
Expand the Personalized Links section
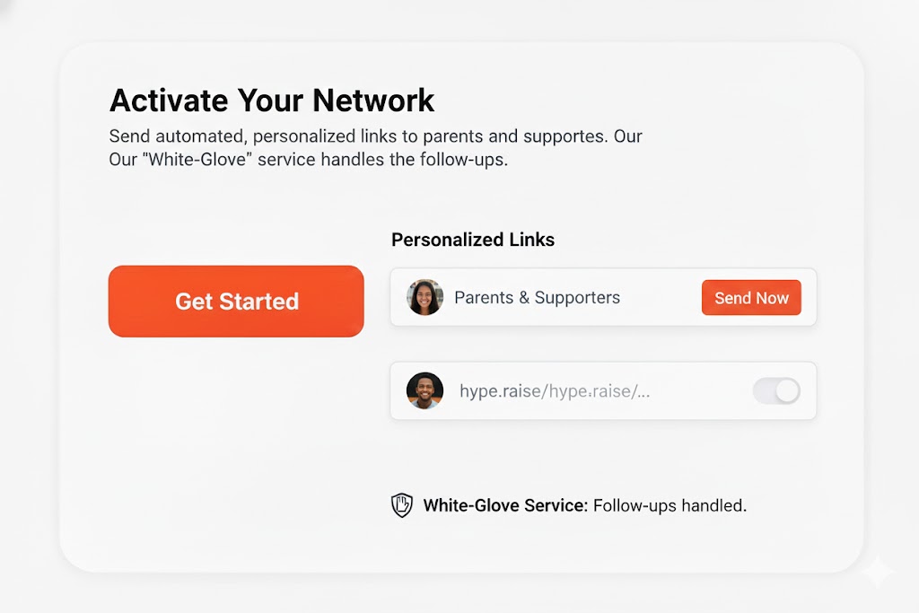tap(473, 240)
